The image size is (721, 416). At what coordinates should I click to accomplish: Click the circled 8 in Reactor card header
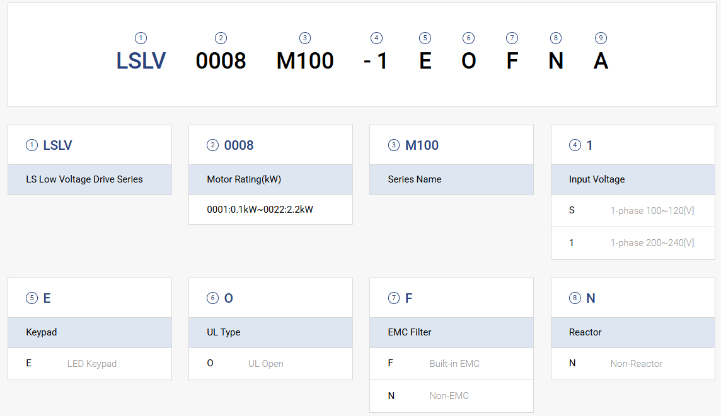(x=575, y=298)
